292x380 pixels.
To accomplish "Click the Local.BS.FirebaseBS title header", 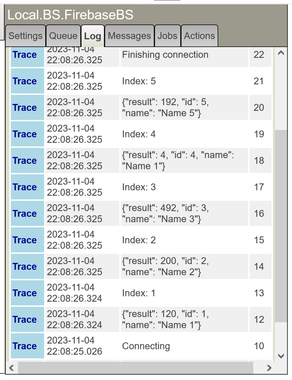I will click(70, 15).
